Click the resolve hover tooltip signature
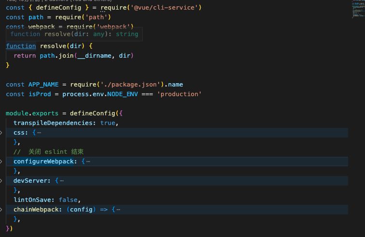The image size is (365, 237). click(x=74, y=34)
